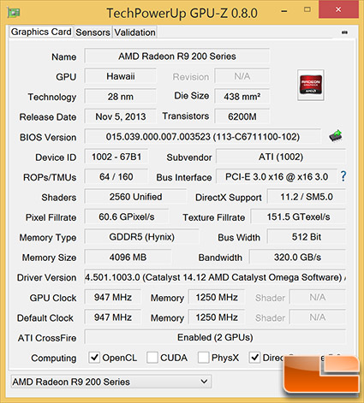Screen dimensions: 364x403
Task: Close the GPU-Z window
Action: [338, 9]
